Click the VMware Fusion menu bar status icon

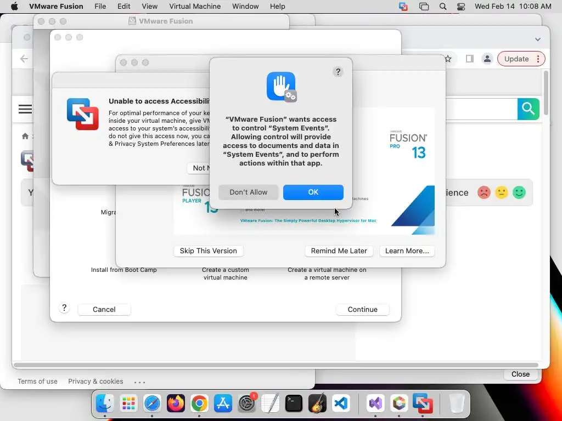403,7
